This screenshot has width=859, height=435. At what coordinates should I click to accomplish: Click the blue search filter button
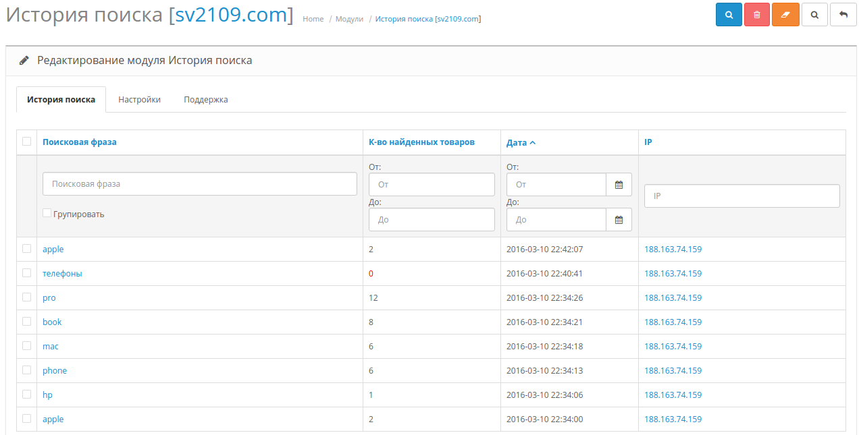click(729, 15)
